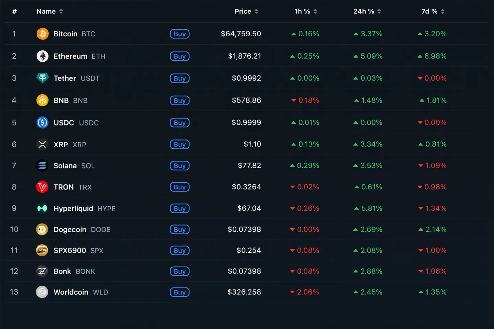Sort by 1h % change
Screen dimensions: 494x329
click(306, 11)
